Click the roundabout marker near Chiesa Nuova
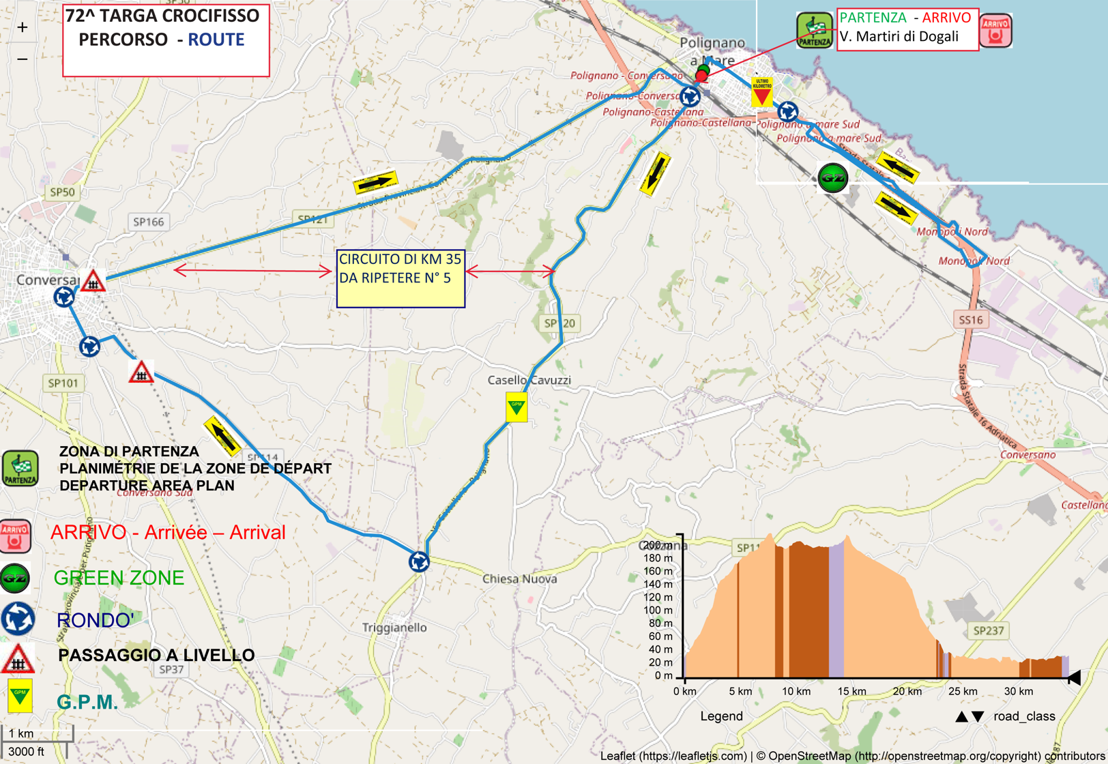The width and height of the screenshot is (1108, 764). coord(419,562)
